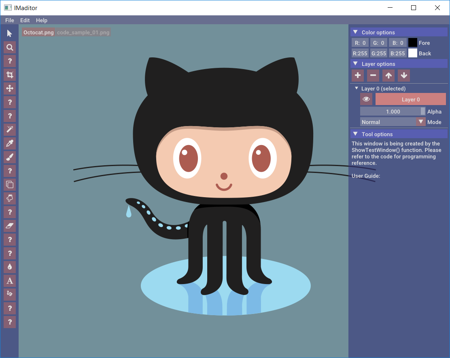Switch to the Octocat.png tab
Image resolution: width=450 pixels, height=358 pixels.
pos(38,32)
